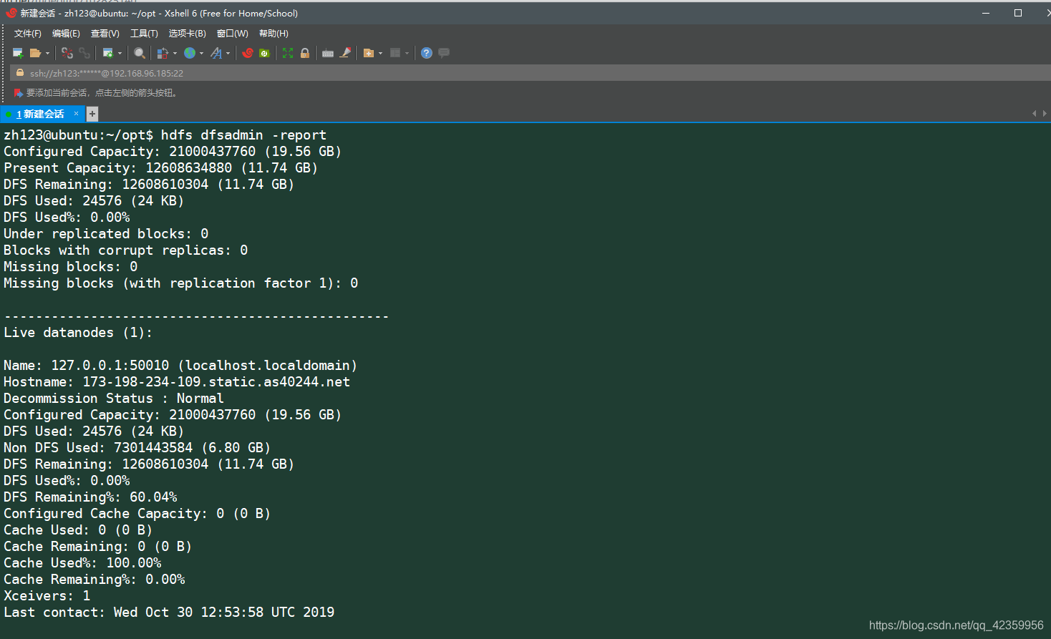Viewport: 1051px width, 639px height.
Task: Open the 工具(T) menu
Action: (144, 34)
